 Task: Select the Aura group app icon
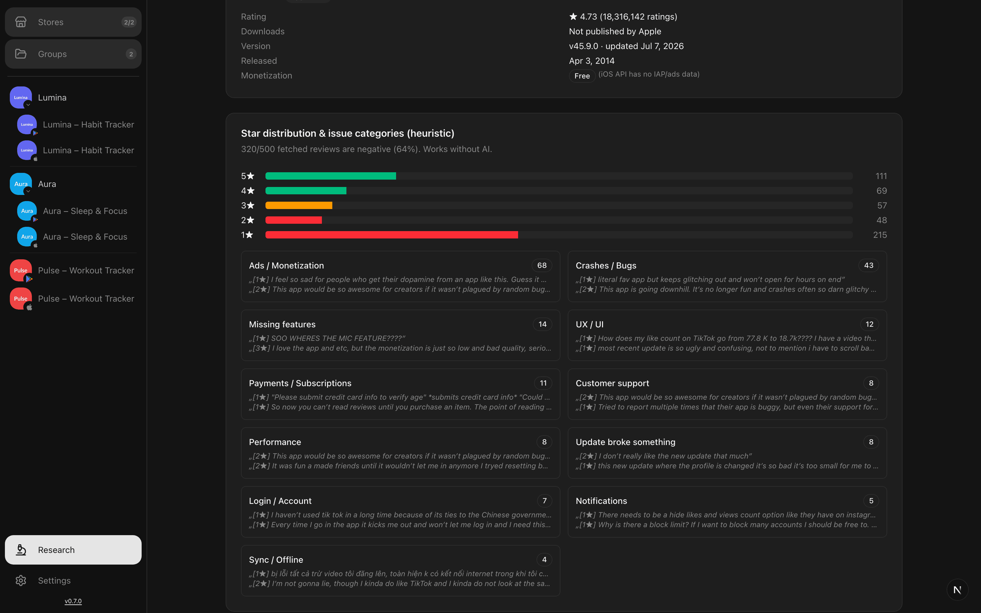coord(21,184)
